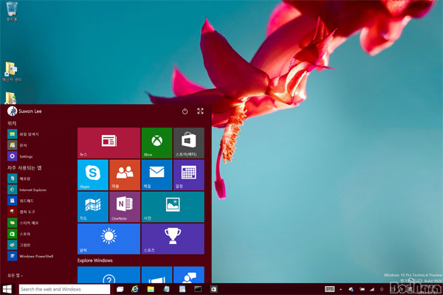Open the volume speaker tray icon

tap(382, 289)
